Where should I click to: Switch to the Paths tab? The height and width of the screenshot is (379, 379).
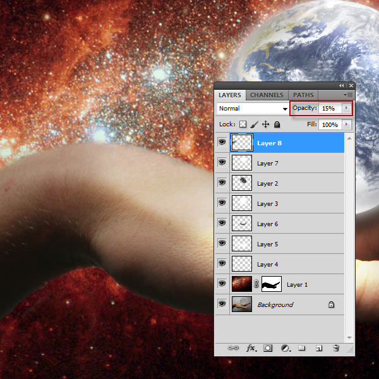(x=303, y=95)
